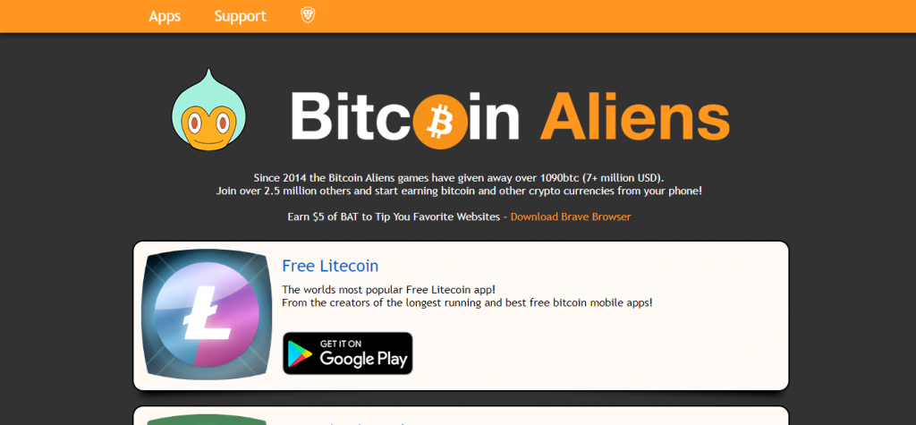
Task: Open the Free Litecoin app icon
Action: click(x=207, y=315)
